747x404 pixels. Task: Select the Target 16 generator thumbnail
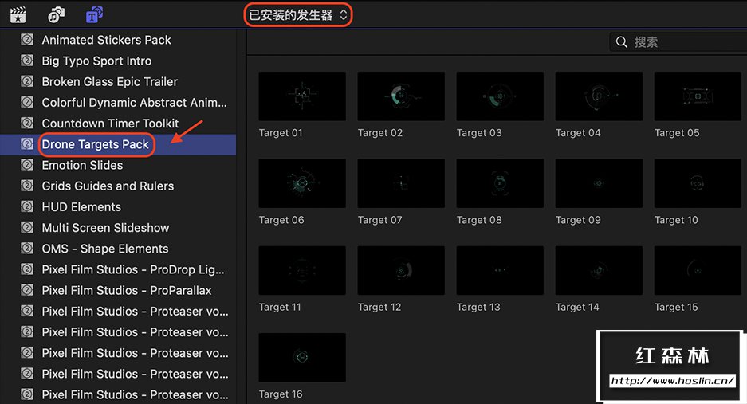pos(302,358)
